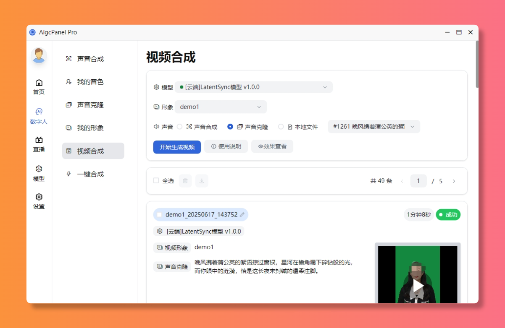505x328 pixels.
Task: Click the trash icon in the results toolbar
Action: pos(185,180)
